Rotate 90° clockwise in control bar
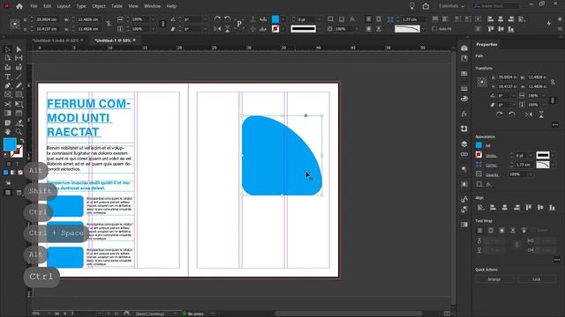 (217, 19)
